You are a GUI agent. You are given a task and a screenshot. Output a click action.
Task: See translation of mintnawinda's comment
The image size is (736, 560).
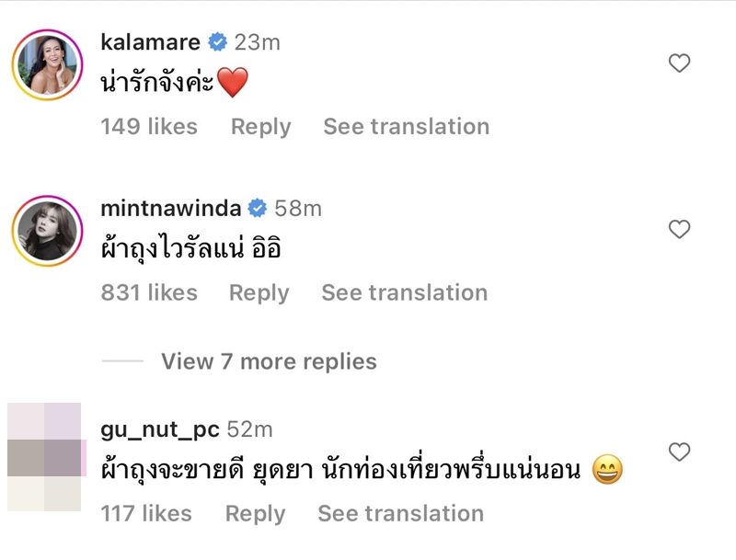pyautogui.click(x=404, y=292)
